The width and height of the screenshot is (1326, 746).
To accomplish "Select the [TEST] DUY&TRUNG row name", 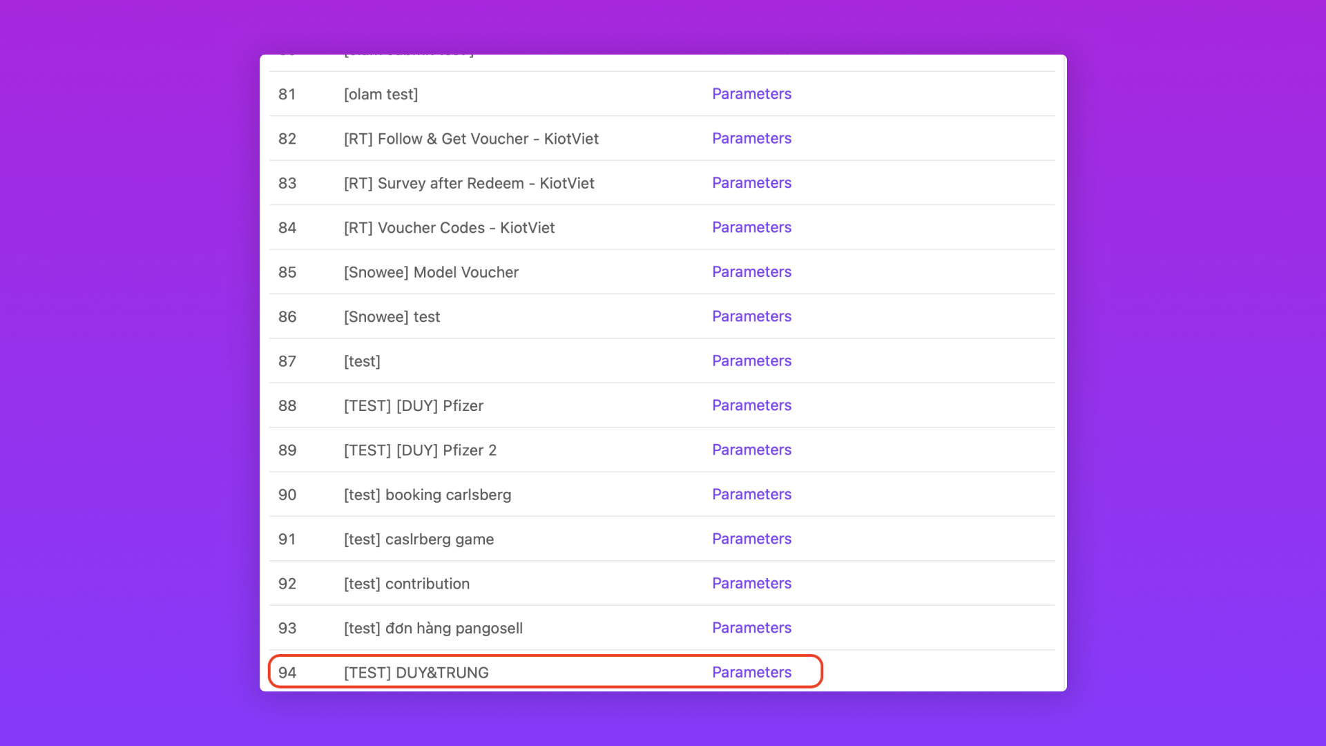I will (x=416, y=673).
